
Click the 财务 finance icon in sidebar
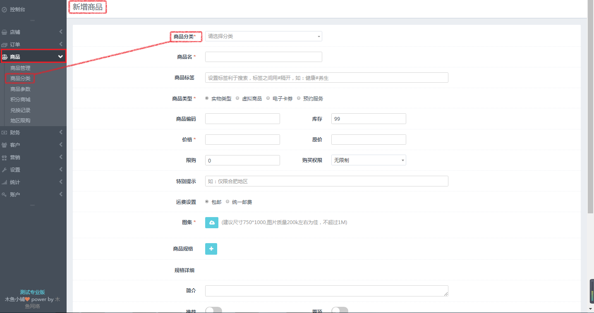click(x=5, y=132)
